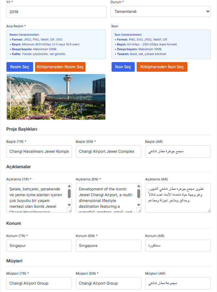Click the resize grip of Açıklama (EN) textarea

[x=140, y=210]
